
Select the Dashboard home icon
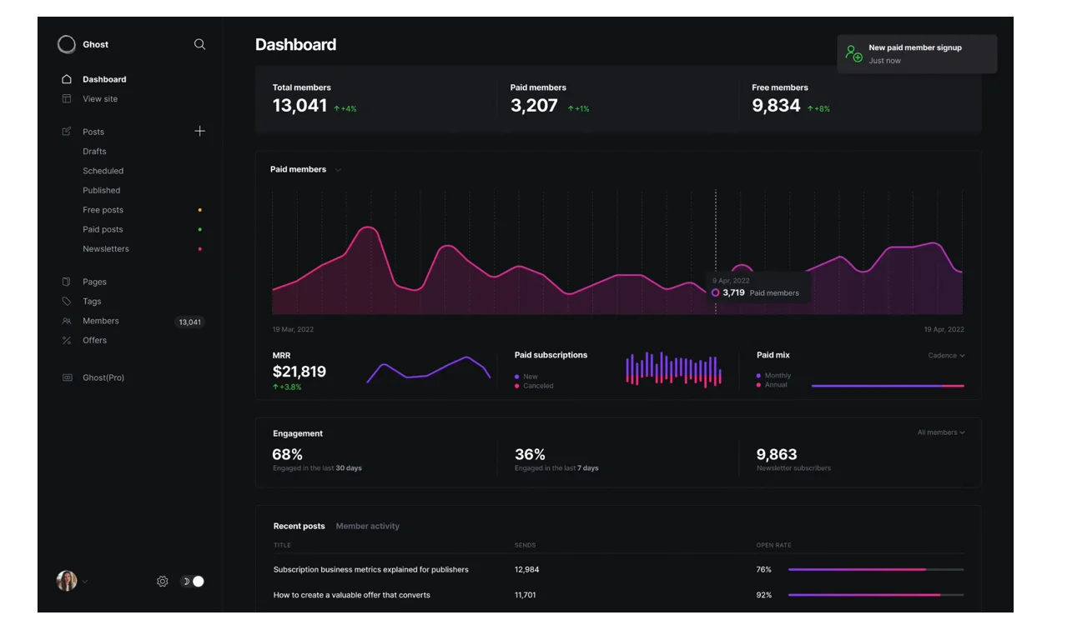[x=66, y=78]
